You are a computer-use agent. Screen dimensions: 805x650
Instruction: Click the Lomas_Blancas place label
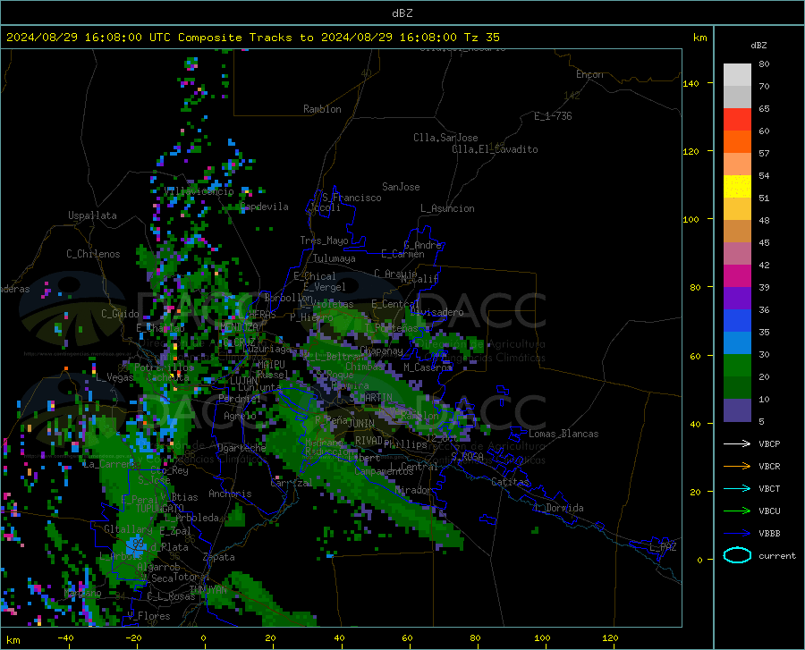click(563, 434)
